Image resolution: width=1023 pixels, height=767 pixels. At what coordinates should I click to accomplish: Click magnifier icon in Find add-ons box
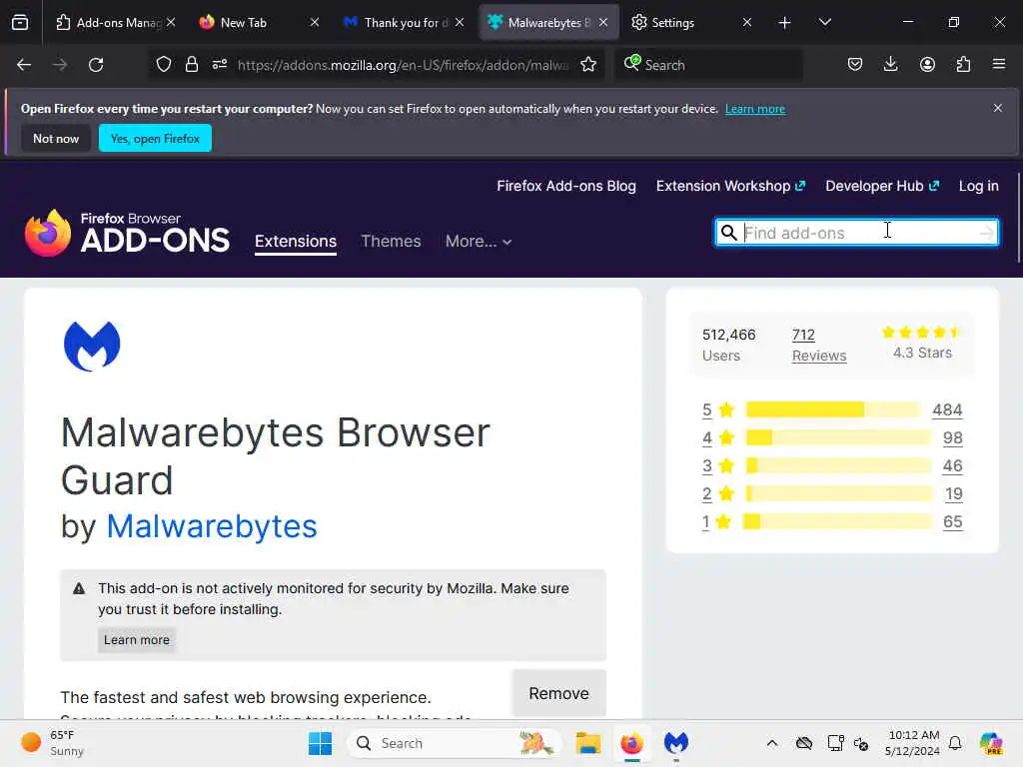click(x=728, y=232)
